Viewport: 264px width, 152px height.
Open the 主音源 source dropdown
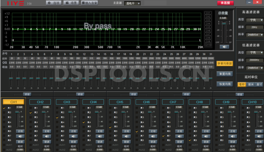coord(133,3)
